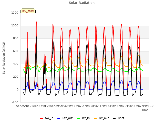
Task: Click the Solar Radiation (W/m2) axis label
Action: click(x=4, y=58)
